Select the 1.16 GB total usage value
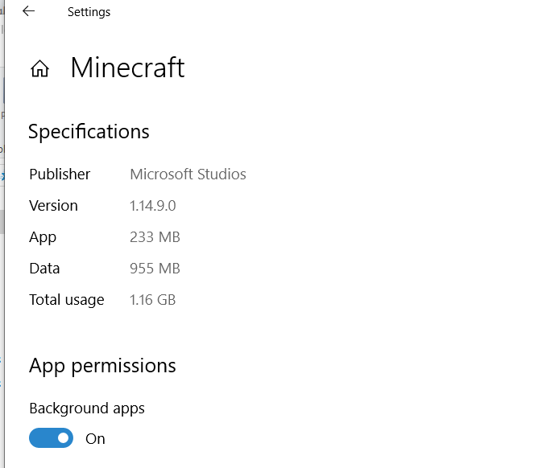This screenshot has height=468, width=555. pos(152,300)
